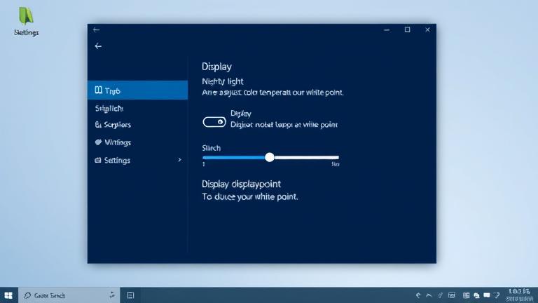538x303 pixels.
Task: Go back using the title bar arrow
Action: 96,30
